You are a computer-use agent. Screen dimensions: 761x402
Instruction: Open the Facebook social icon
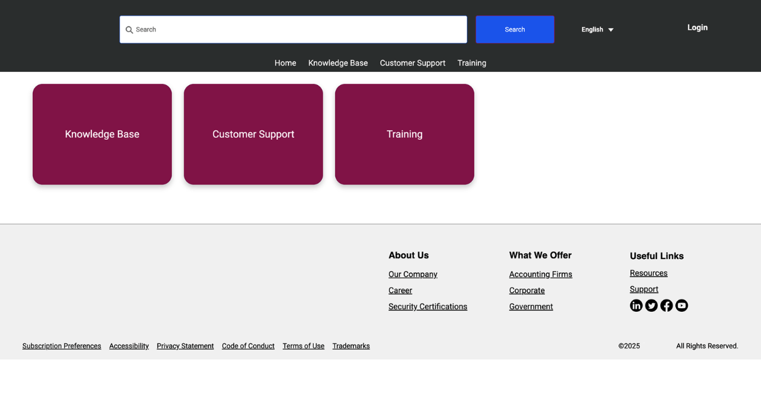click(x=667, y=306)
